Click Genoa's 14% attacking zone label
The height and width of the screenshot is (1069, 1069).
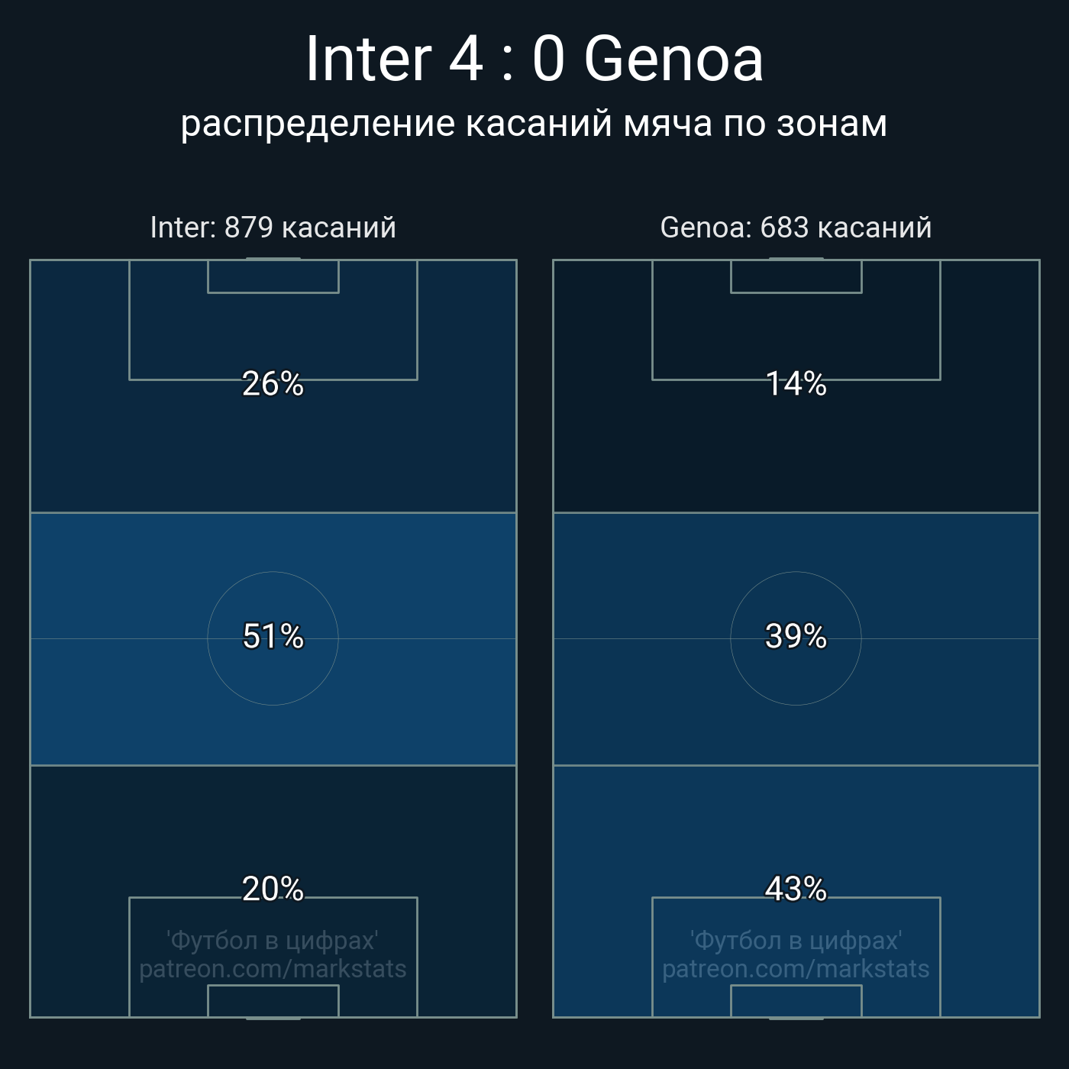796,383
